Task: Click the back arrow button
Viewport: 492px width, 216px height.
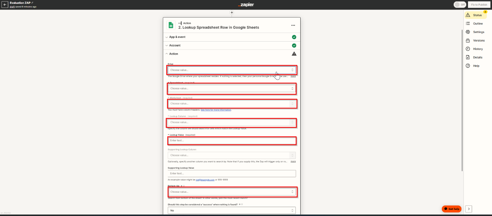Action: point(5,5)
